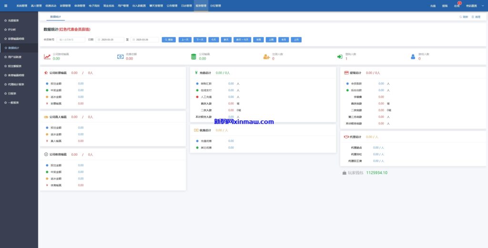Click the wallet icon next to 玩家钱包
The image size is (488, 248).
click(x=344, y=173)
